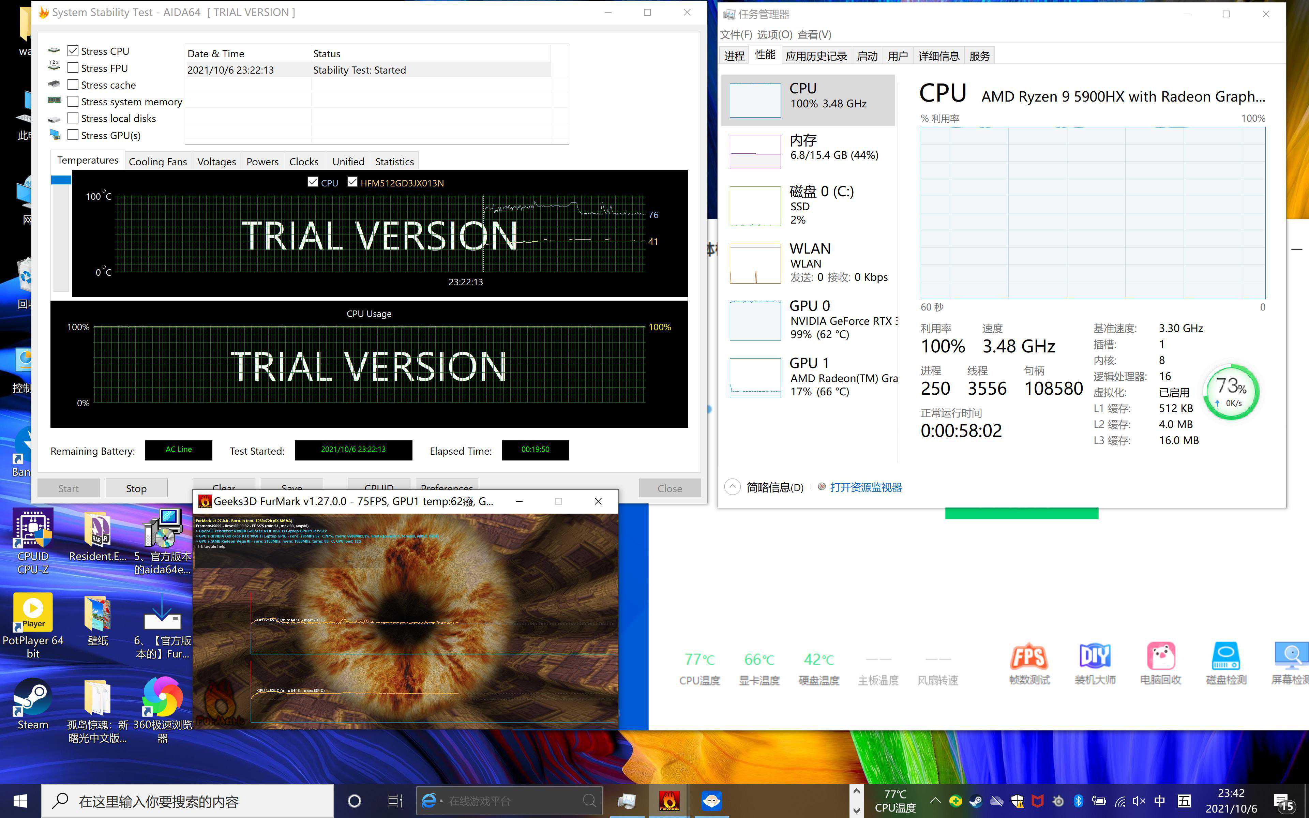Expand hidden system tray icons chevron
Screen dimensions: 1309x818
coord(935,801)
